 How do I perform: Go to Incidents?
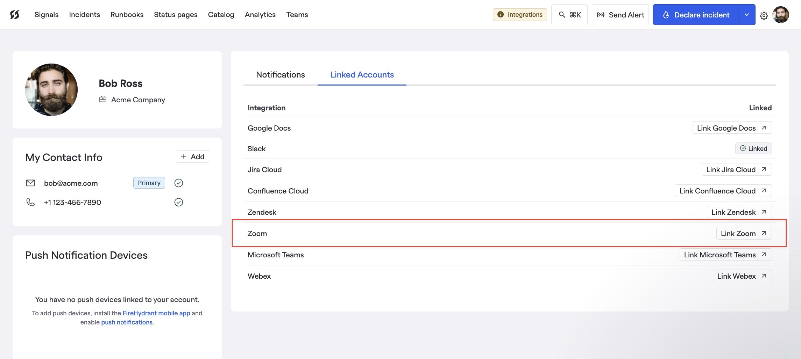[84, 15]
